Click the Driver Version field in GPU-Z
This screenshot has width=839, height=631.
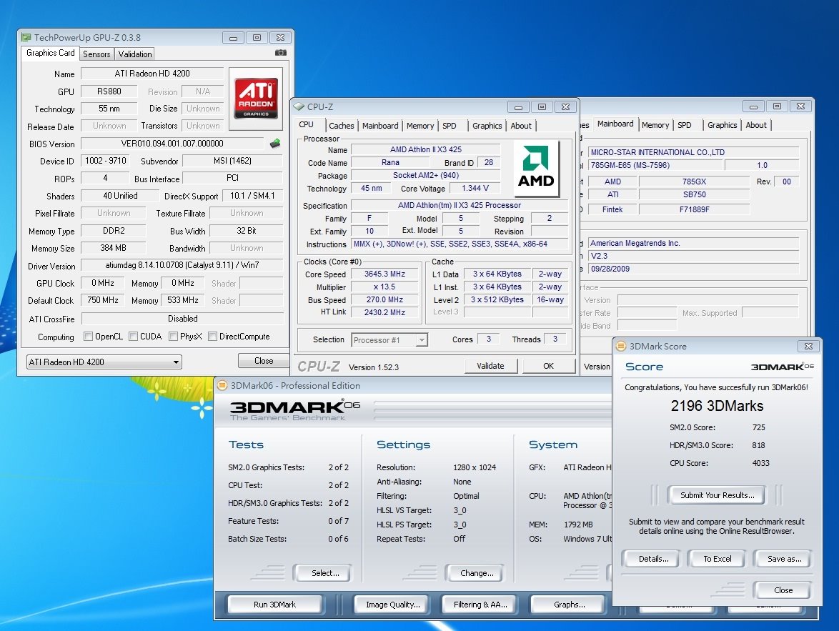pos(182,265)
